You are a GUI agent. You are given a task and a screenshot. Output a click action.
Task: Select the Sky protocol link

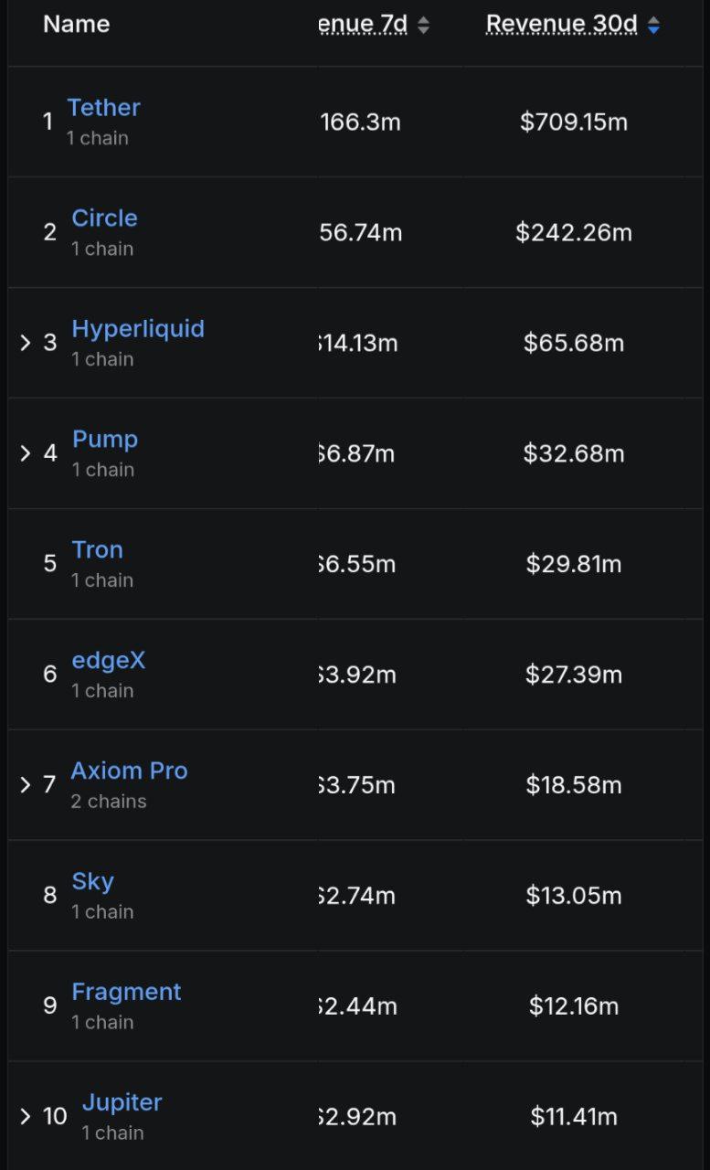(92, 882)
